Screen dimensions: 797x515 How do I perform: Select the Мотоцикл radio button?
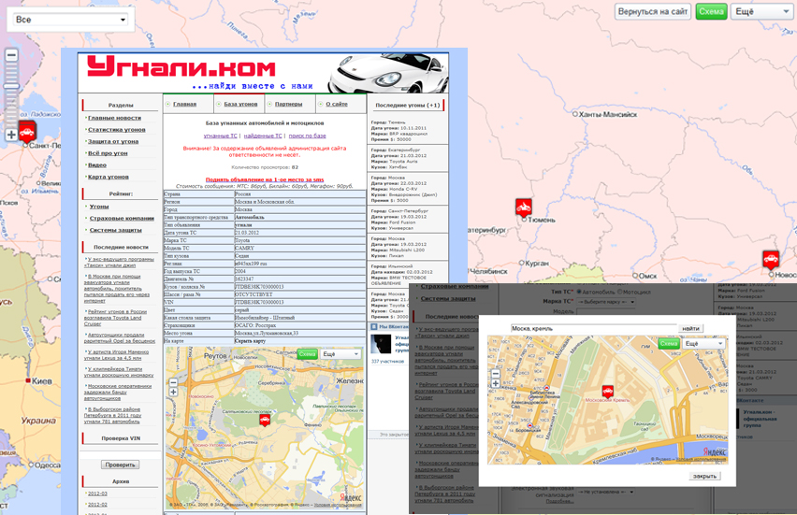coord(619,292)
